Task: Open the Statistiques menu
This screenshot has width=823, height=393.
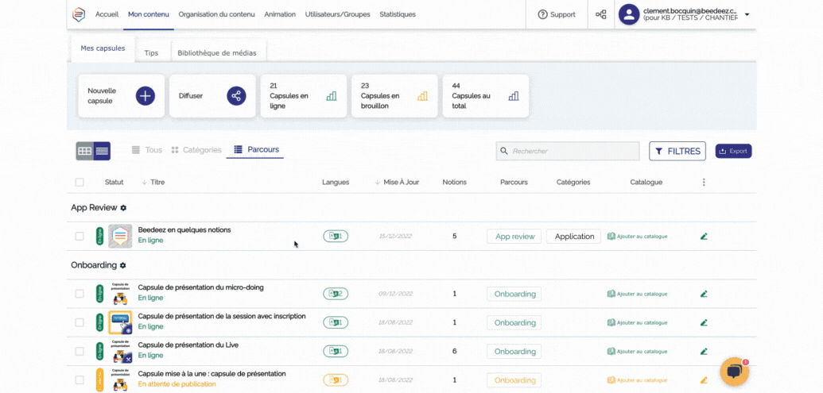Action: [x=397, y=14]
